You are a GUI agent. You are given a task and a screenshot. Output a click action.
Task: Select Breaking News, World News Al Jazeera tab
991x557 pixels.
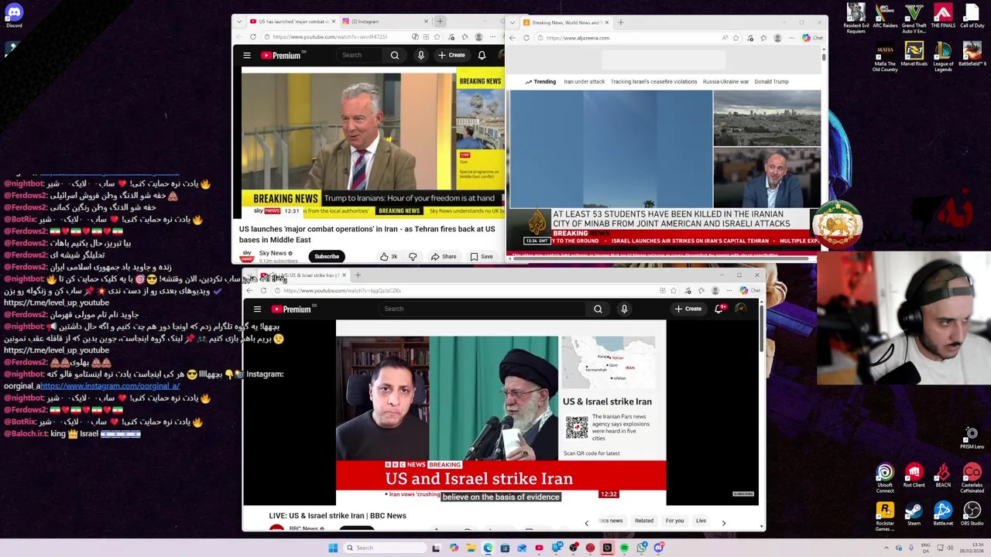[x=567, y=22]
